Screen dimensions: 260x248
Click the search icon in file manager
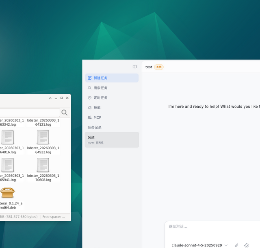tap(64, 113)
